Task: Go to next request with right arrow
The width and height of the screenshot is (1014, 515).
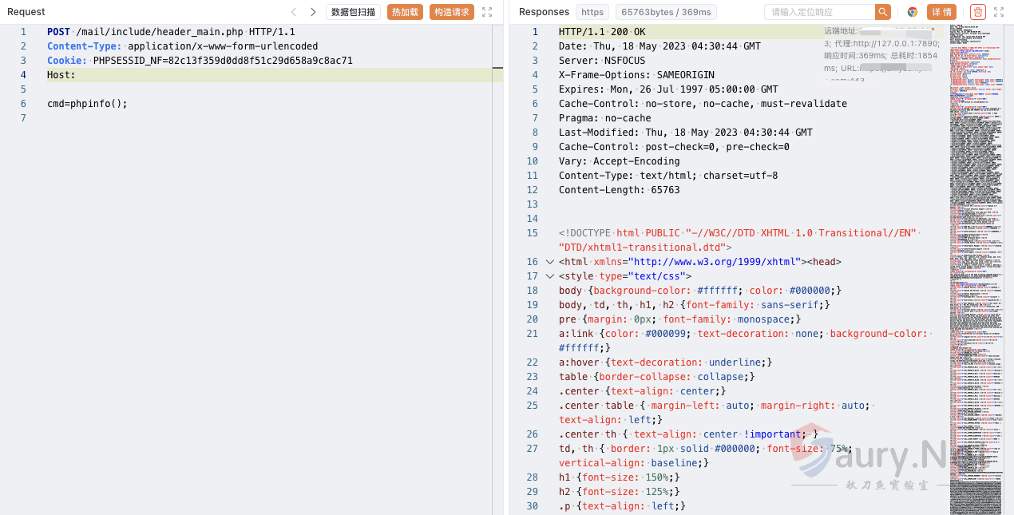Action: coord(313,12)
